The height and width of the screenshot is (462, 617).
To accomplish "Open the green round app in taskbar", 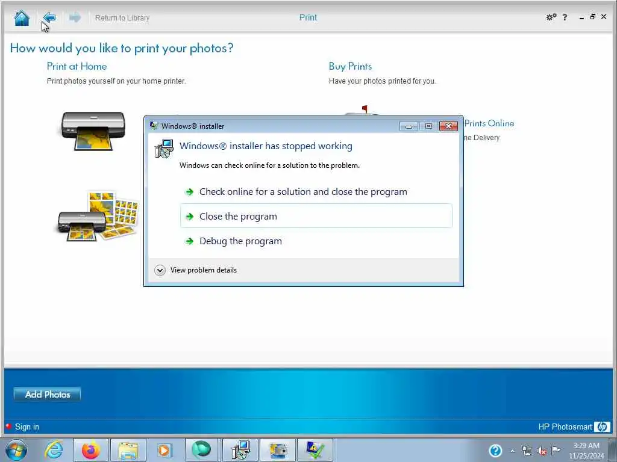I will click(201, 450).
